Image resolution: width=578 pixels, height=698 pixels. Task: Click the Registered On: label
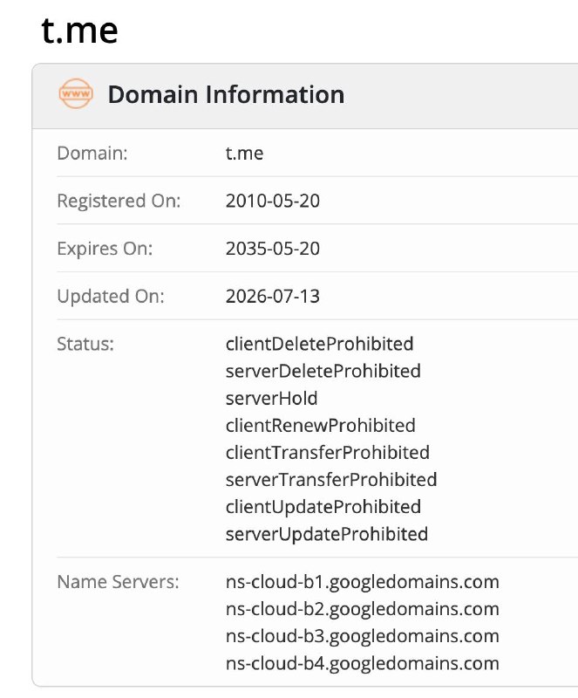pos(119,201)
